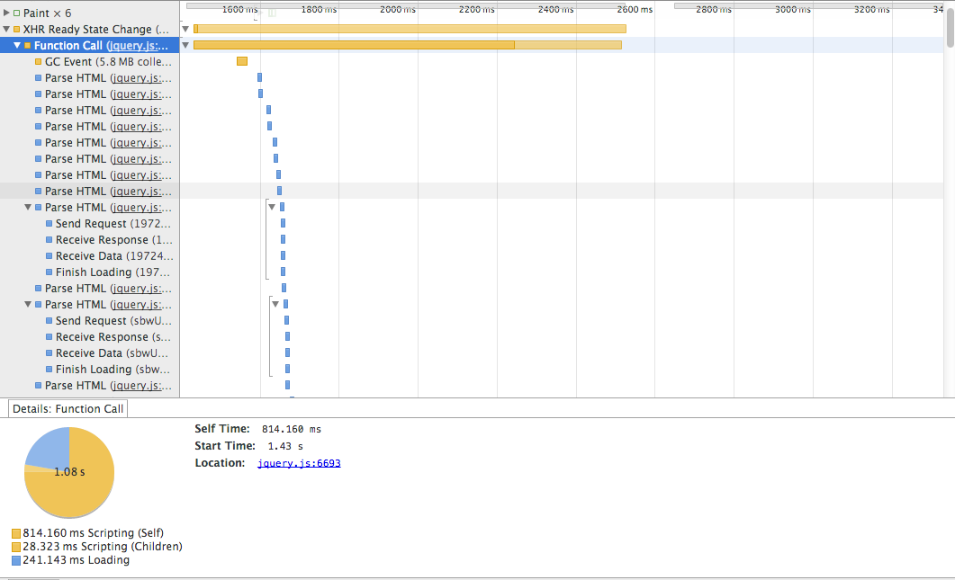955x580 pixels.
Task: Open jquery.js link in Function Call row
Action: click(x=139, y=46)
